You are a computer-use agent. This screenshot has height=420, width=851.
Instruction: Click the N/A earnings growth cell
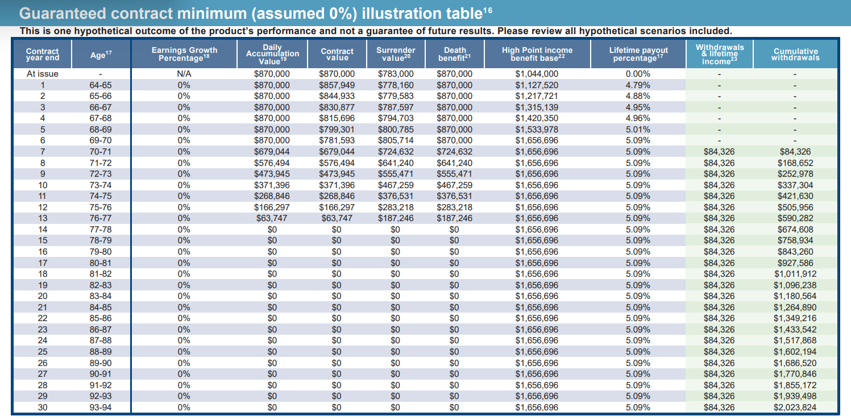tap(184, 74)
